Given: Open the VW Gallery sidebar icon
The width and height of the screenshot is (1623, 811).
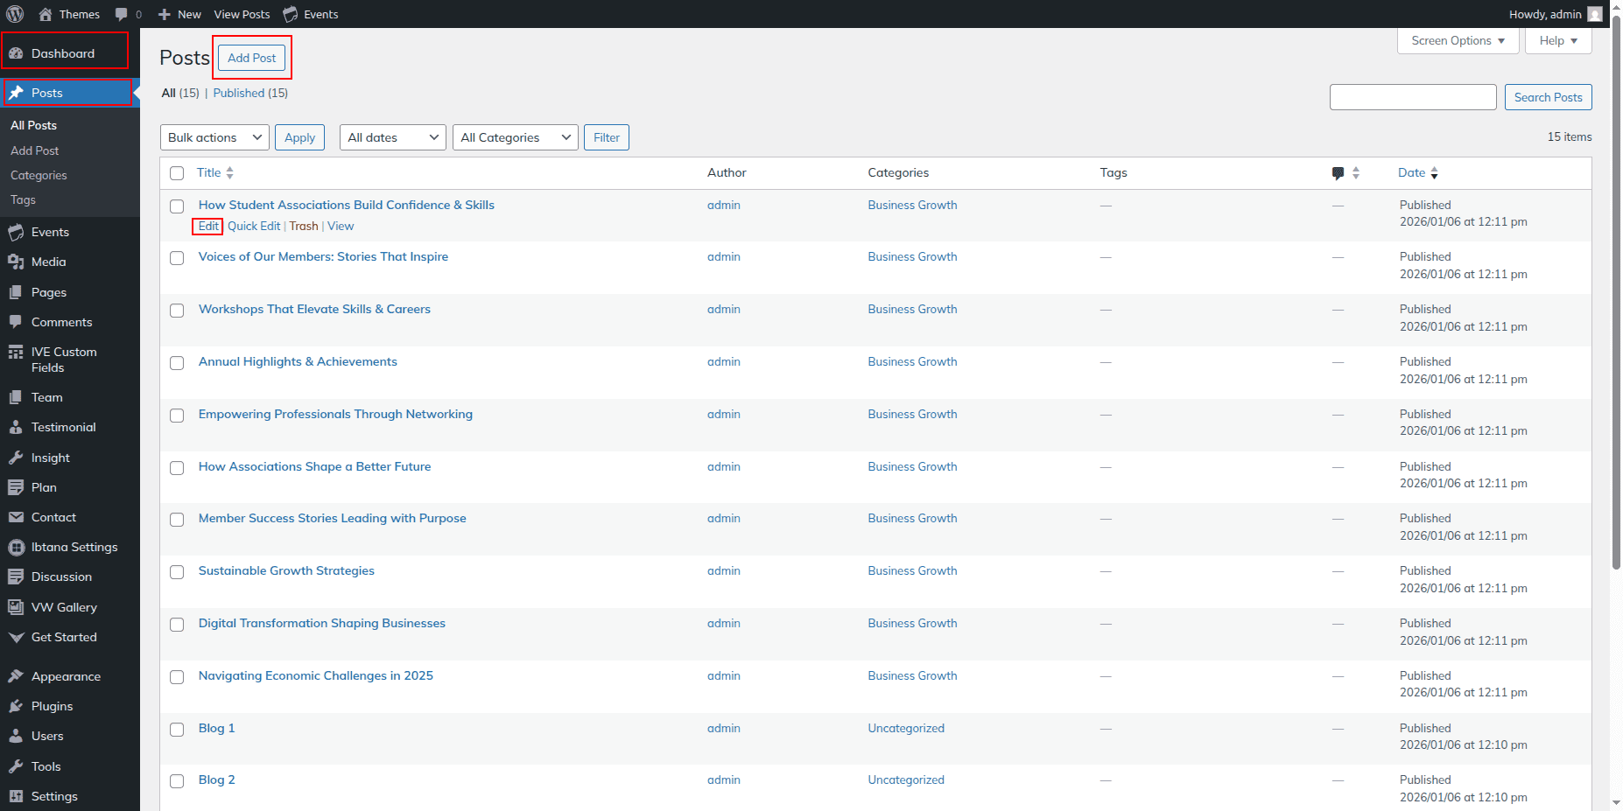Looking at the screenshot, I should pos(16,607).
